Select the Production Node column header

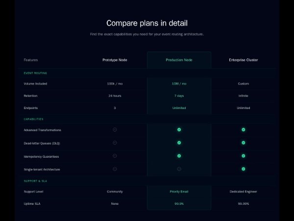(179, 60)
